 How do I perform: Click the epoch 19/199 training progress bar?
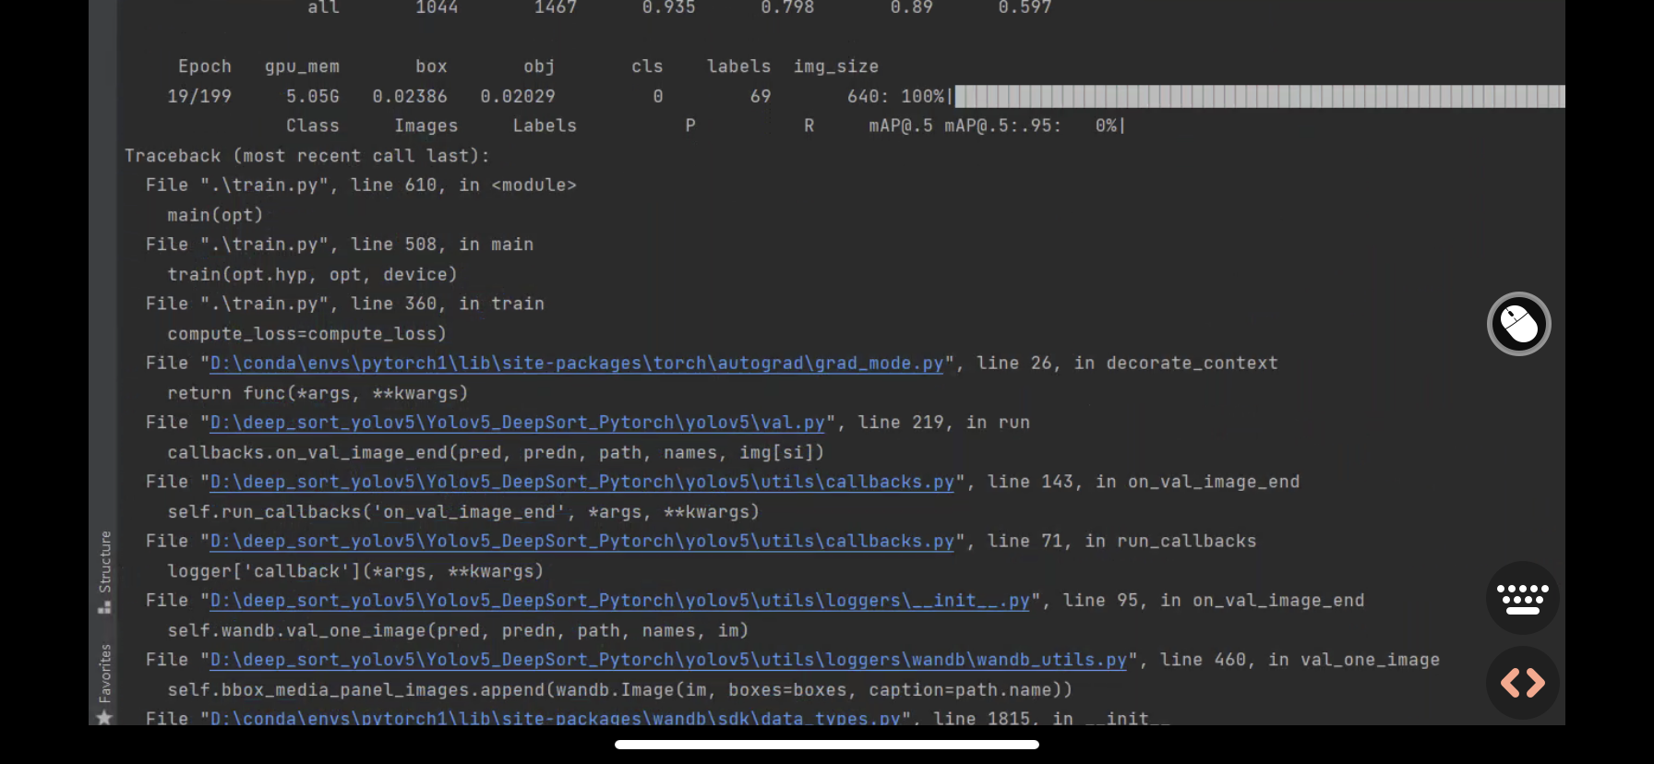[1260, 96]
